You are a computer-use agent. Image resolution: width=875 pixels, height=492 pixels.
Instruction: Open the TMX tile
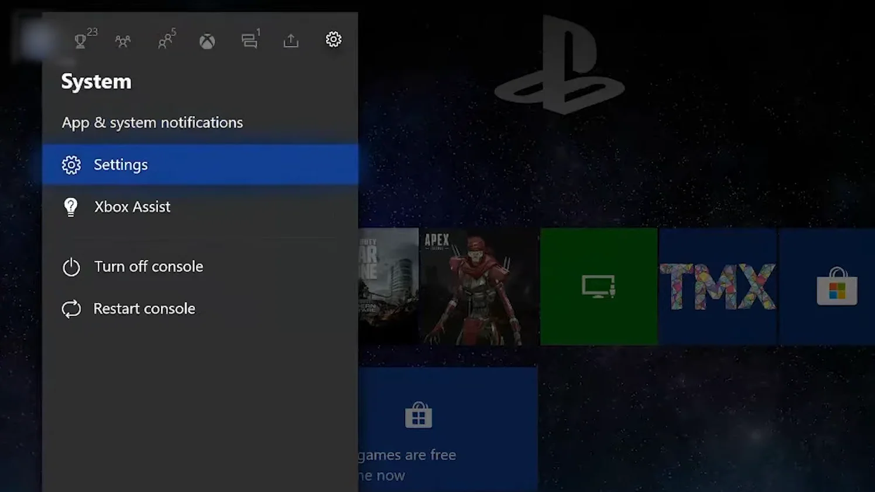pyautogui.click(x=718, y=287)
